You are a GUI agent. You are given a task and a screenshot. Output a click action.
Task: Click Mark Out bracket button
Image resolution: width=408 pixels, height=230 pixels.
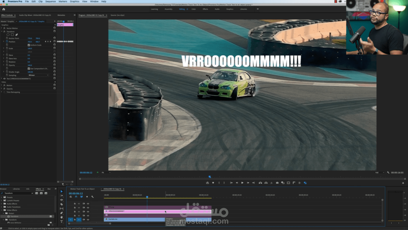(x=224, y=183)
